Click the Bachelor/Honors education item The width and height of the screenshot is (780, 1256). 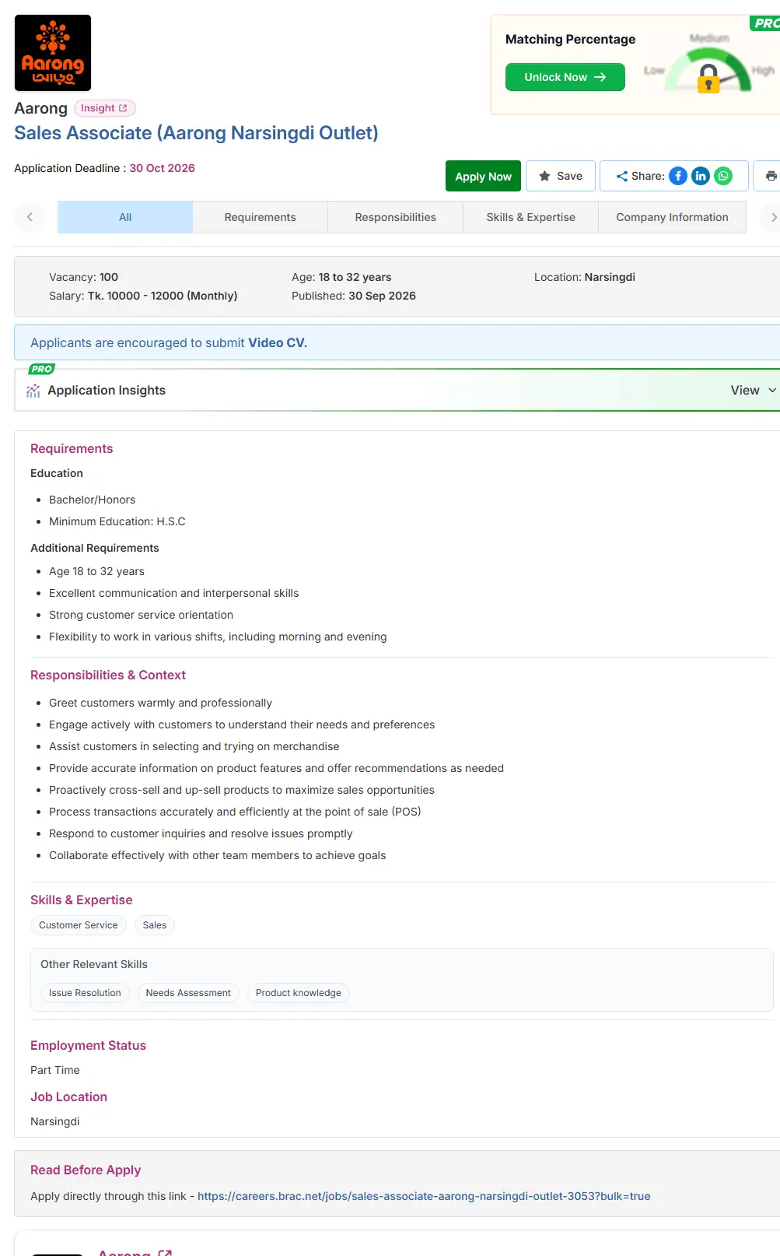point(93,500)
